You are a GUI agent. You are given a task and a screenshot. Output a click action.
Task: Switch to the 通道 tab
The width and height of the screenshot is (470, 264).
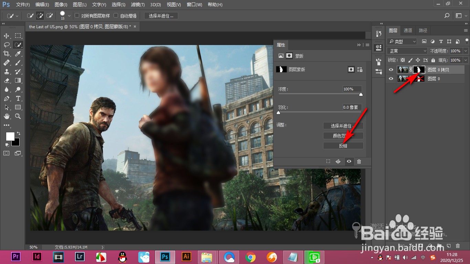click(x=408, y=30)
